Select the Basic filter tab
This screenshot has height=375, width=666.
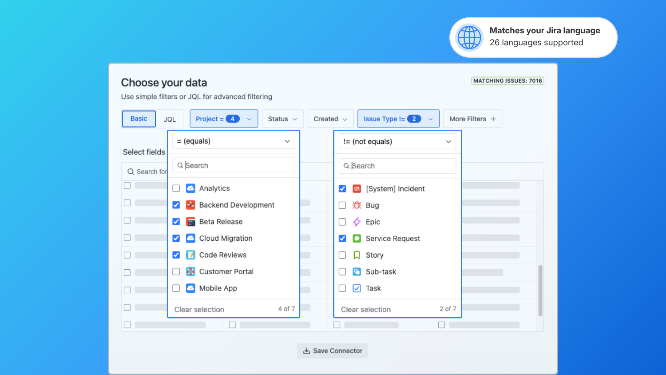(x=139, y=119)
